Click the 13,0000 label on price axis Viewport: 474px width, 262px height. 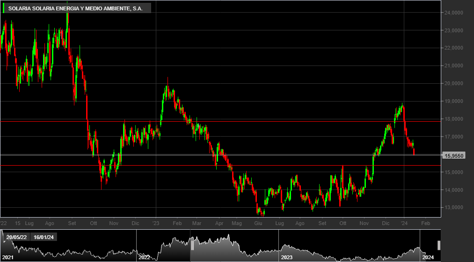point(453,208)
